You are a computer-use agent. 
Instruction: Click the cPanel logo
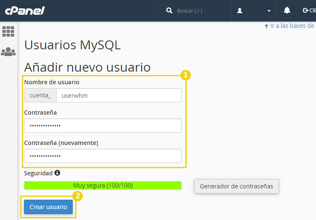[x=25, y=11]
